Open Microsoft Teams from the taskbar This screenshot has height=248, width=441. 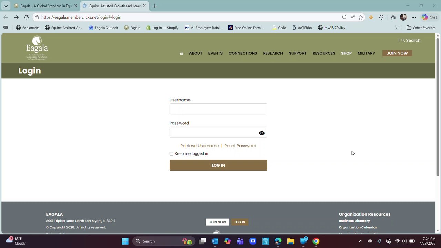click(240, 241)
